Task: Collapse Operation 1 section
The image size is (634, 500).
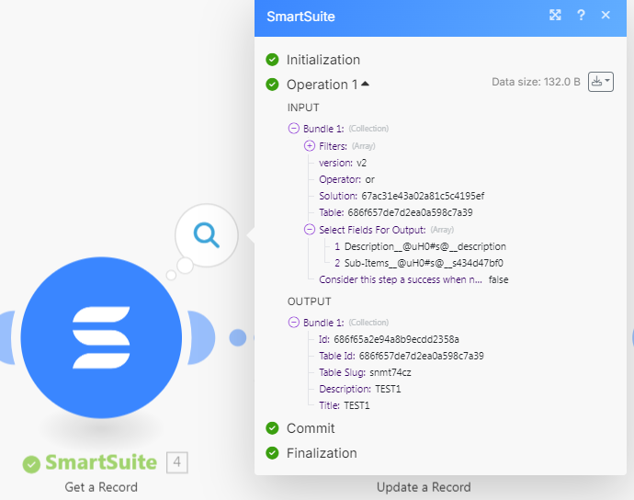Action: [x=365, y=84]
